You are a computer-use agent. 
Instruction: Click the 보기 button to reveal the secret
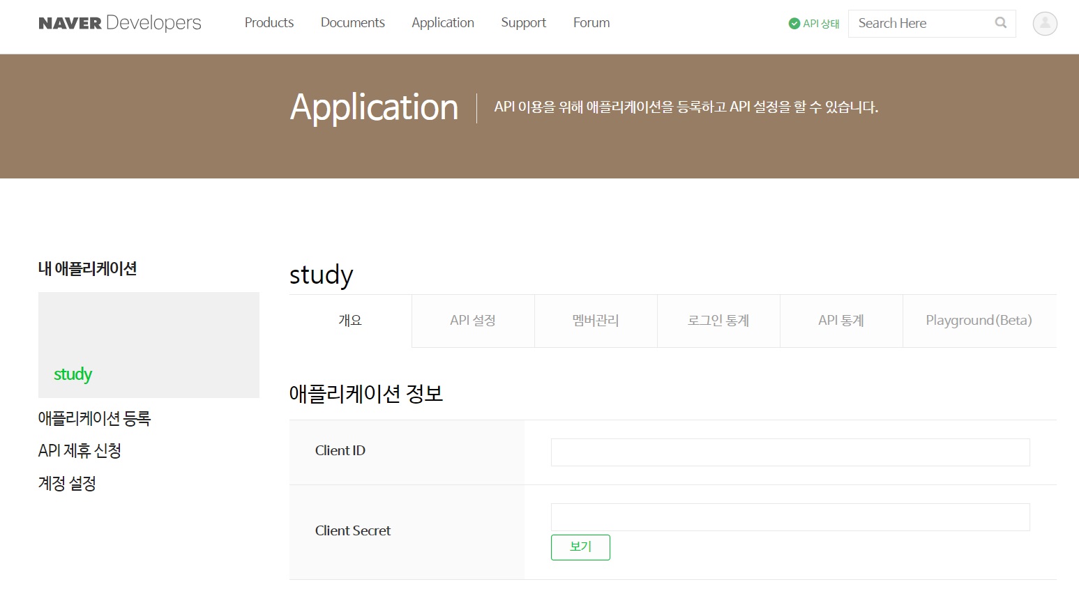point(580,547)
